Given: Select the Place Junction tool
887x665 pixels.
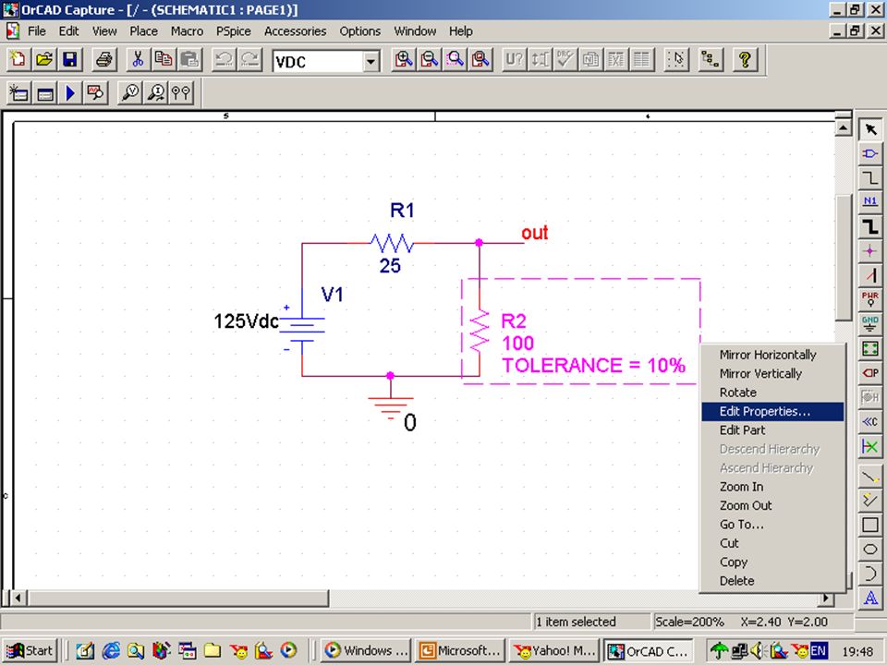Looking at the screenshot, I should 870,251.
